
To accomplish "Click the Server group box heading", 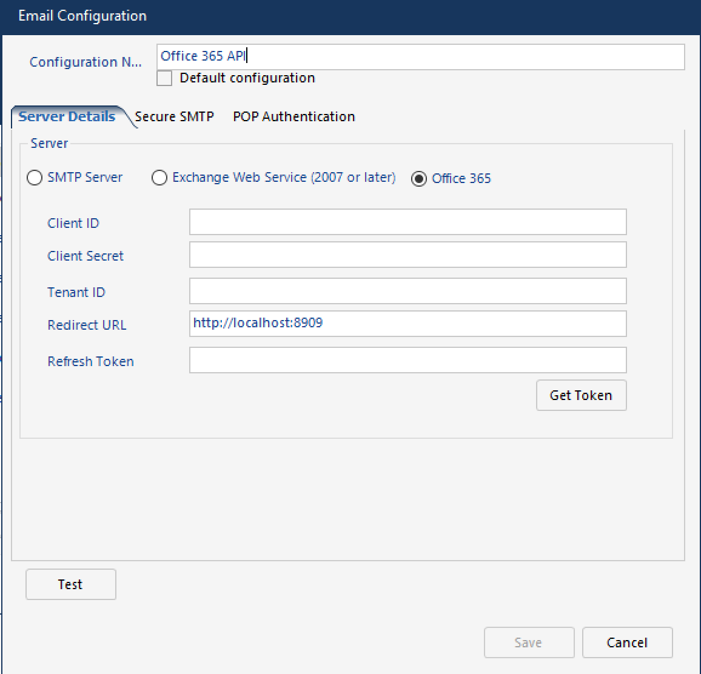I will click(x=49, y=143).
